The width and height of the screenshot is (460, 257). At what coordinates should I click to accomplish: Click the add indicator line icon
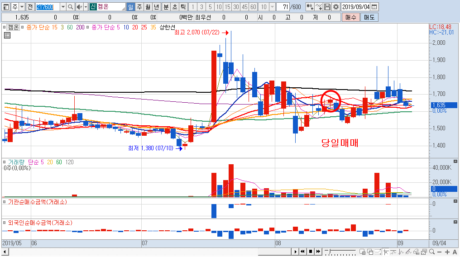pyautogui.click(x=319, y=7)
